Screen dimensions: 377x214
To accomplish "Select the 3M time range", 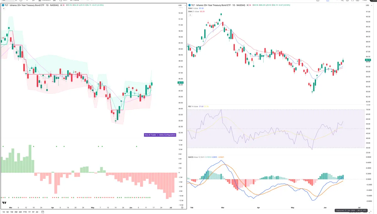I will [x=16, y=212].
